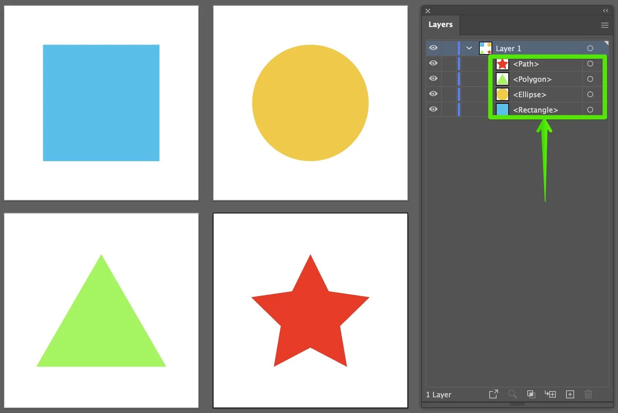Collapse Layer 1 with its disclosure chevron
This screenshot has height=413, width=618.
pos(469,48)
